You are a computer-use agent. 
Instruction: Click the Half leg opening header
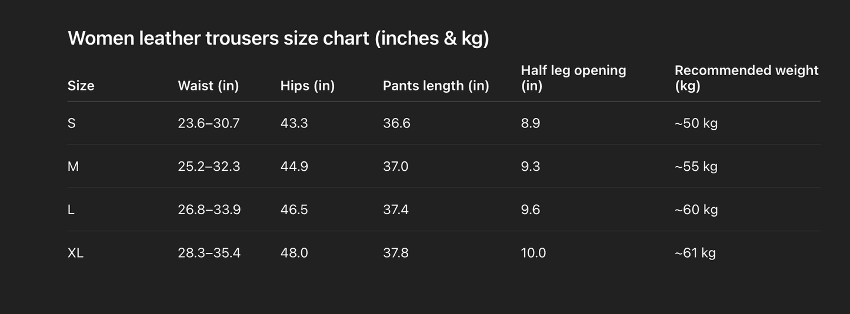tap(573, 78)
